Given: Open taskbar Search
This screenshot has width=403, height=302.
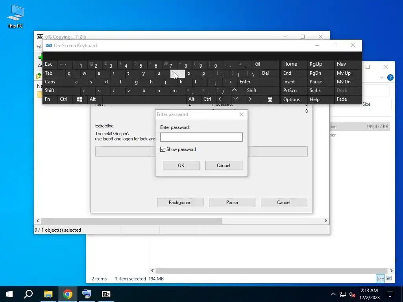Looking at the screenshot, I should coord(28,294).
